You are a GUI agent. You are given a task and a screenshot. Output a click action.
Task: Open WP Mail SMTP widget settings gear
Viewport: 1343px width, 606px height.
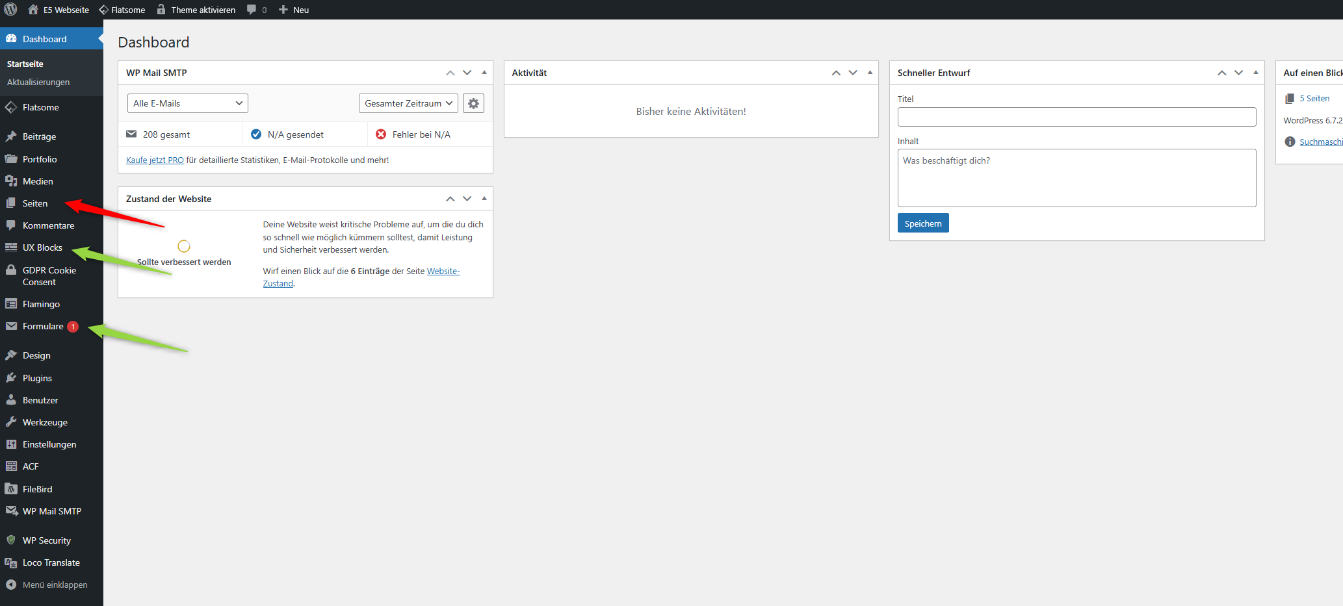(473, 103)
